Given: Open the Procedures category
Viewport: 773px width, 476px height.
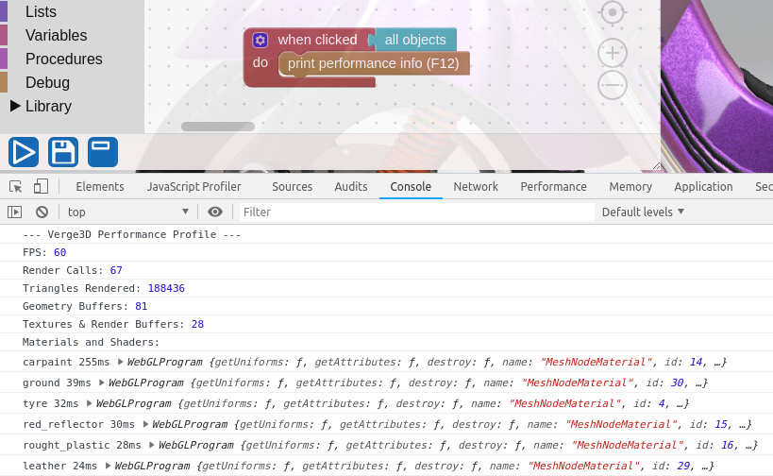Looking at the screenshot, I should point(64,59).
